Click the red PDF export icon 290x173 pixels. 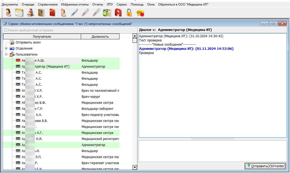pyautogui.click(x=118, y=13)
